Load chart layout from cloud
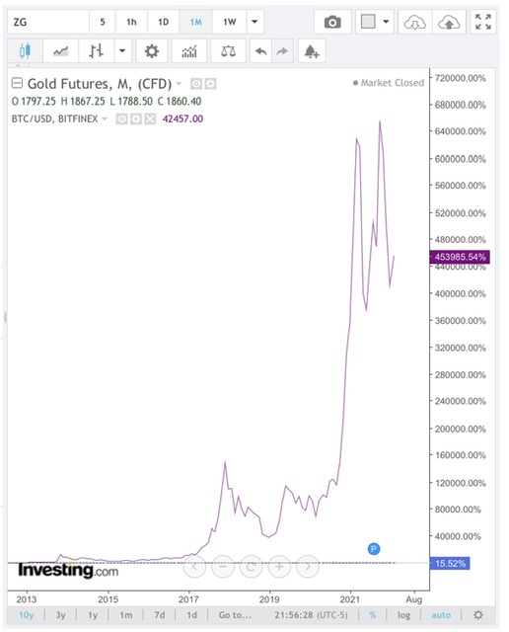Viewport: 509px width, 632px height. 414,22
